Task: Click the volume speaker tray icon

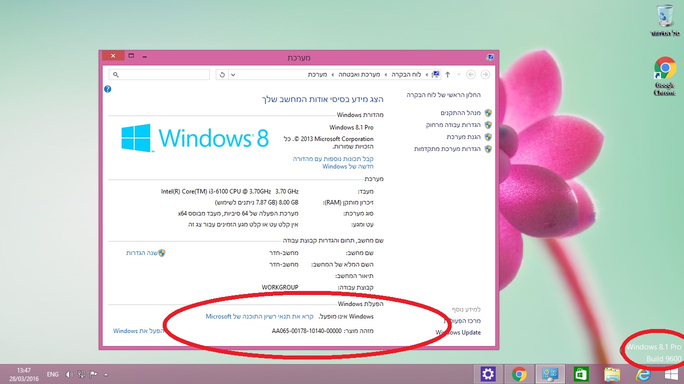Action: tap(69, 374)
